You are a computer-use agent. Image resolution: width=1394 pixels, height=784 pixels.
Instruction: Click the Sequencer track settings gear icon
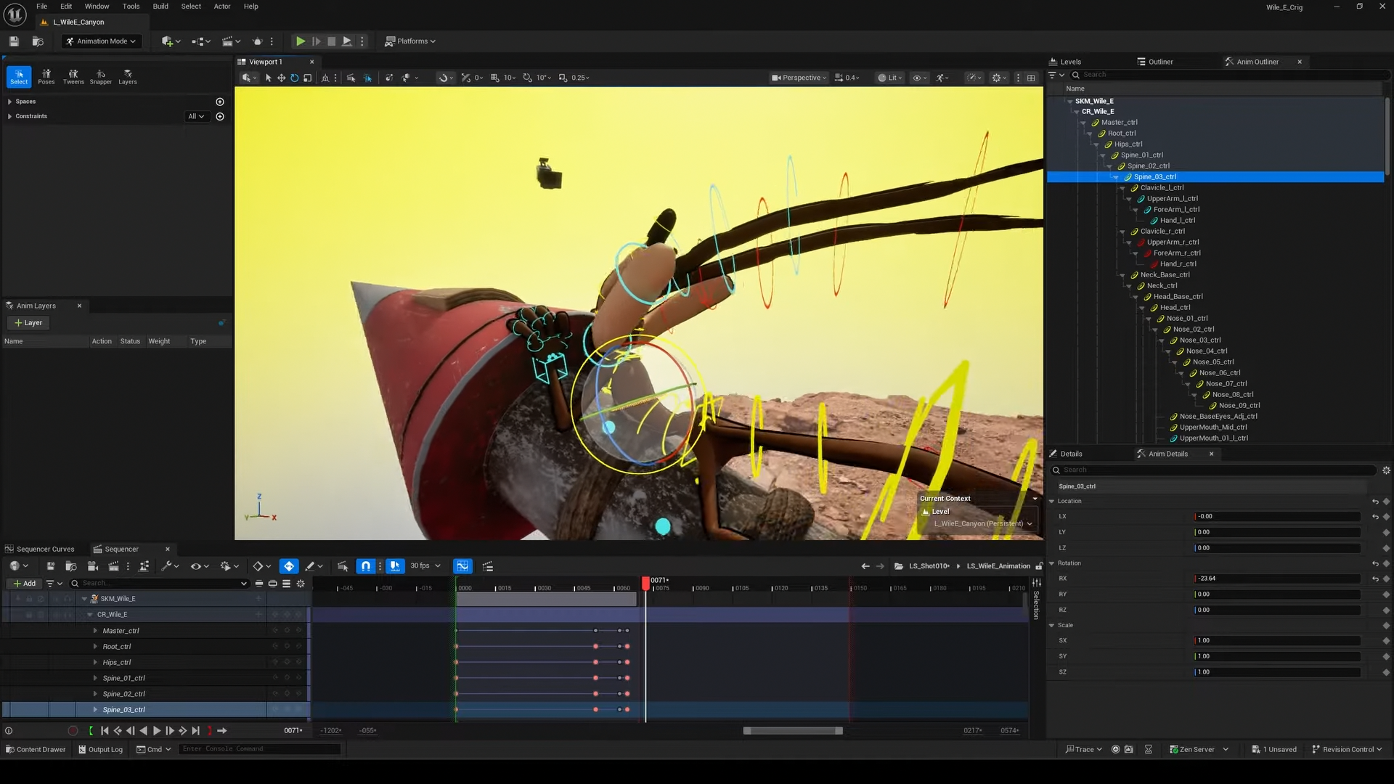coord(301,584)
